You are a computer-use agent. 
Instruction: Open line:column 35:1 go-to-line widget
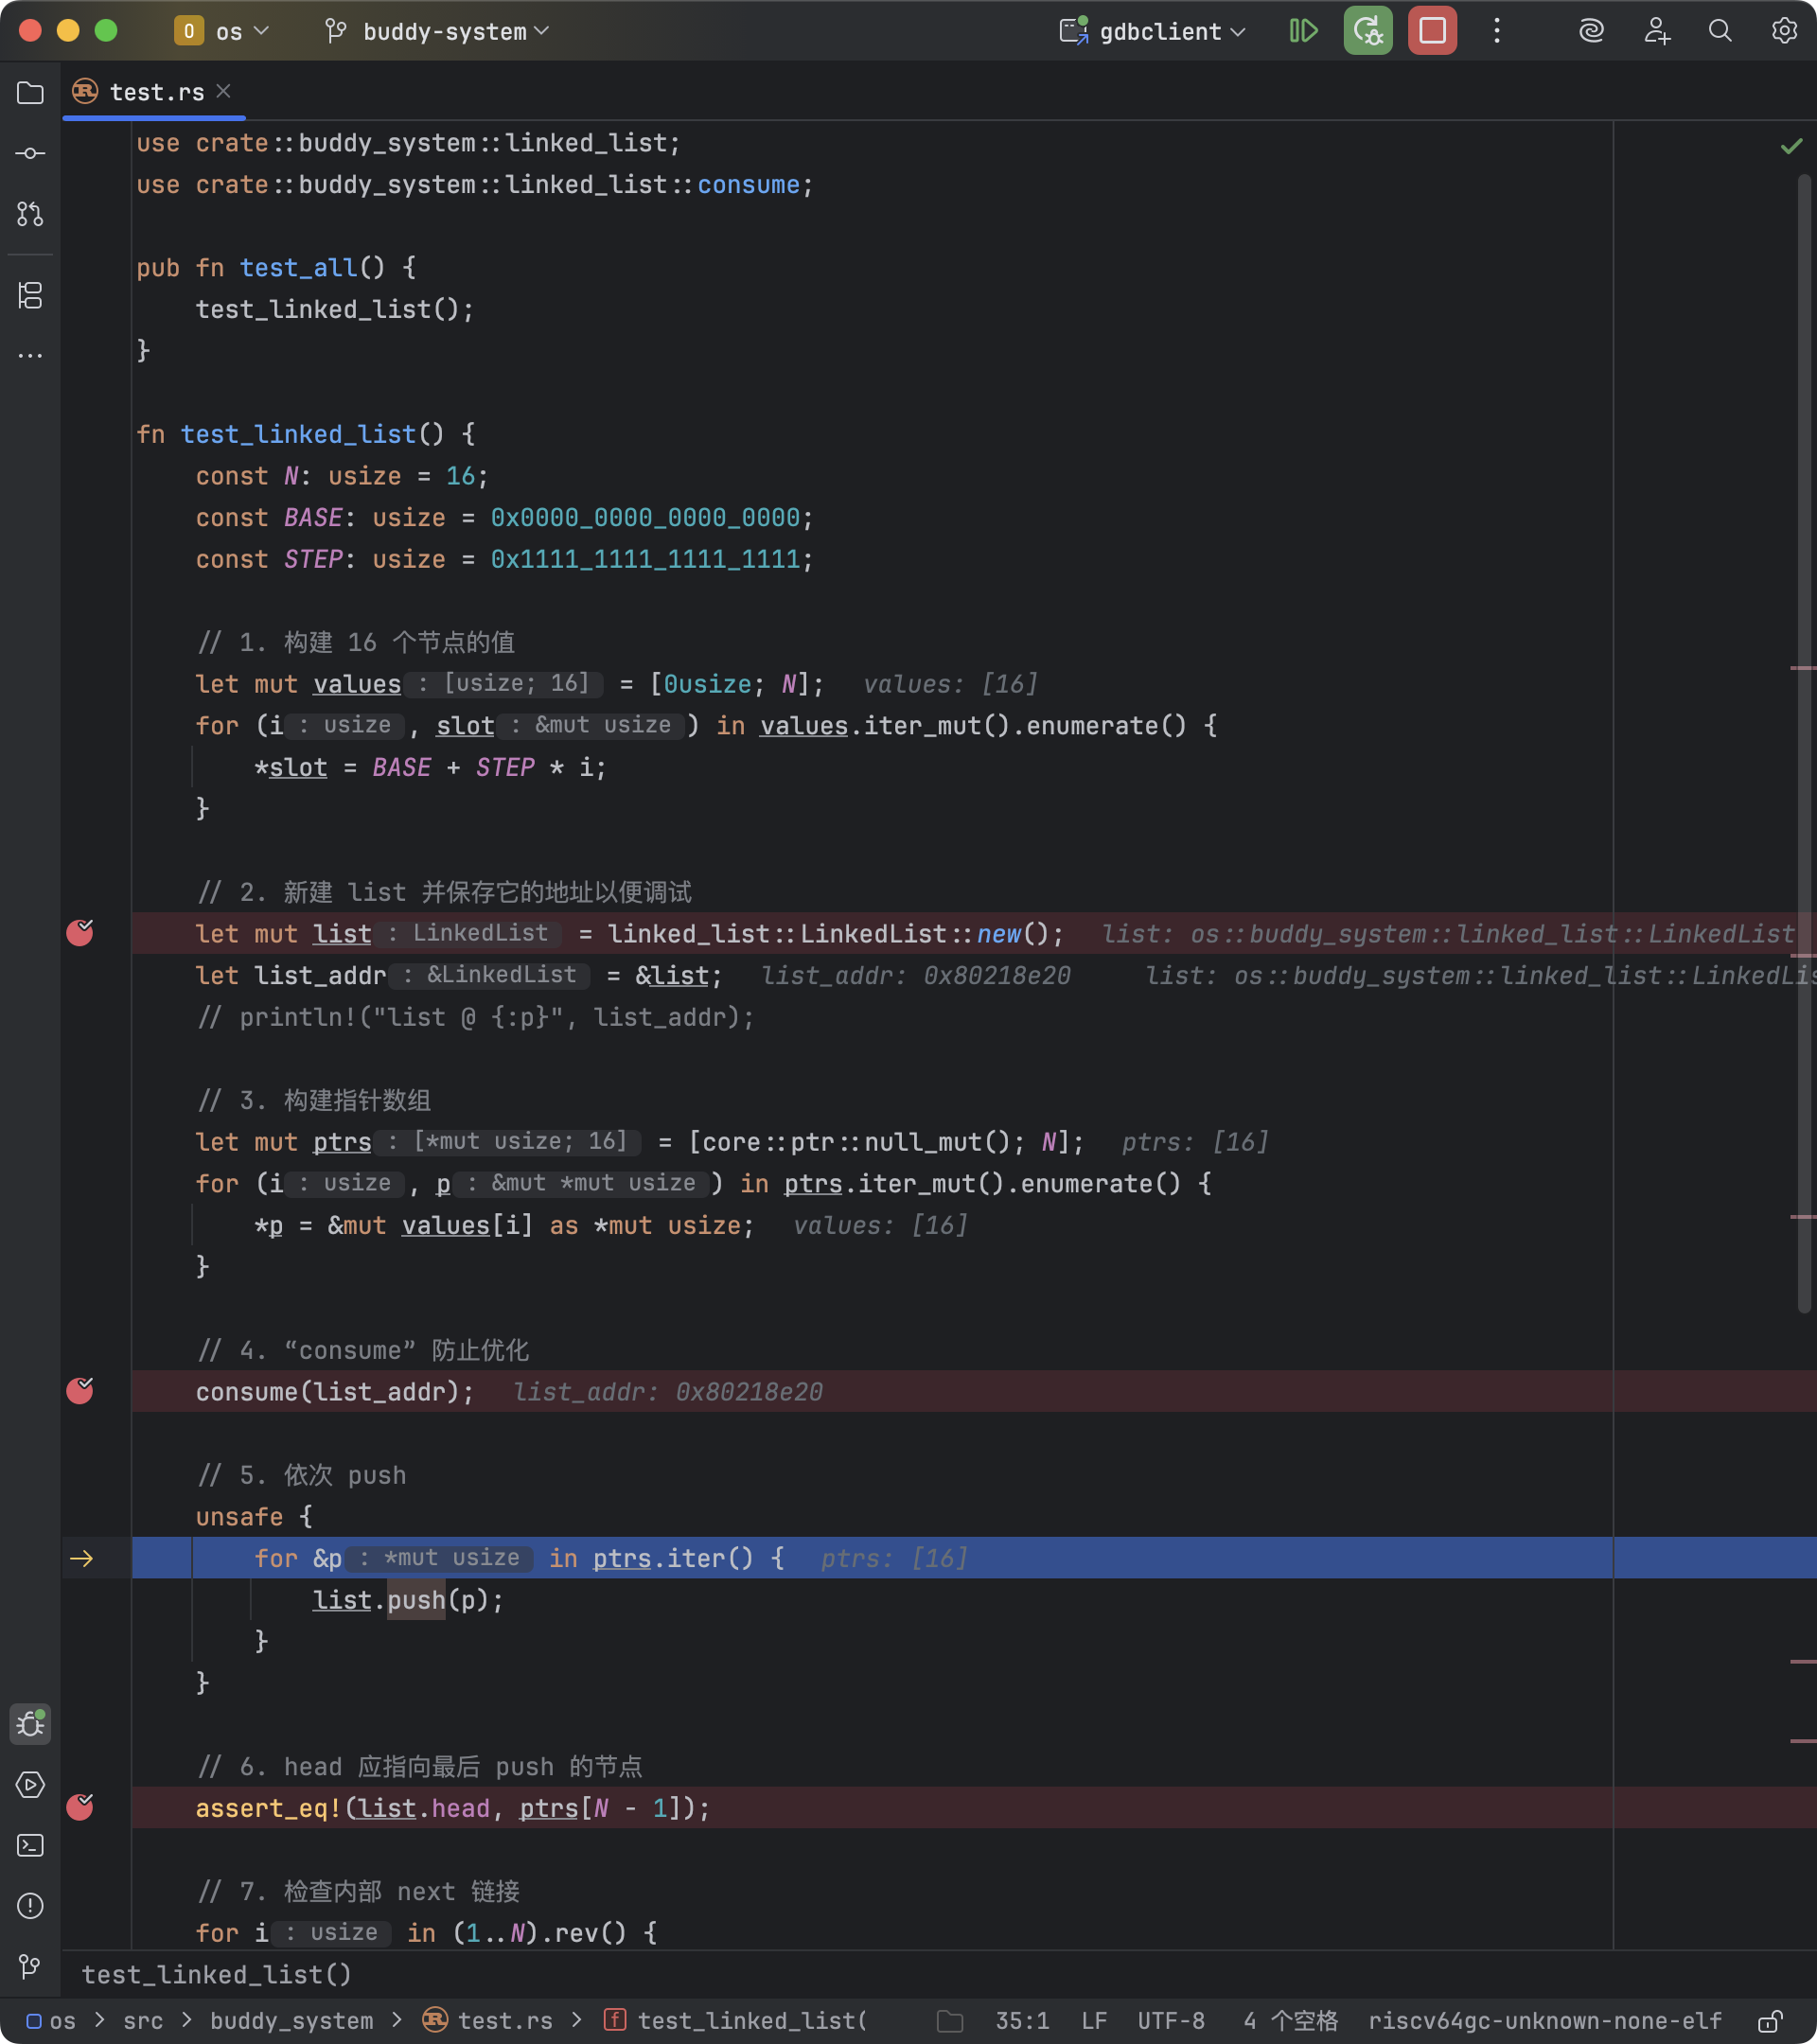(1022, 2021)
